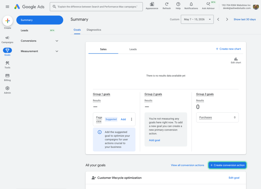
Task: Select Summary in navigation panel
Action: pyautogui.click(x=40, y=20)
